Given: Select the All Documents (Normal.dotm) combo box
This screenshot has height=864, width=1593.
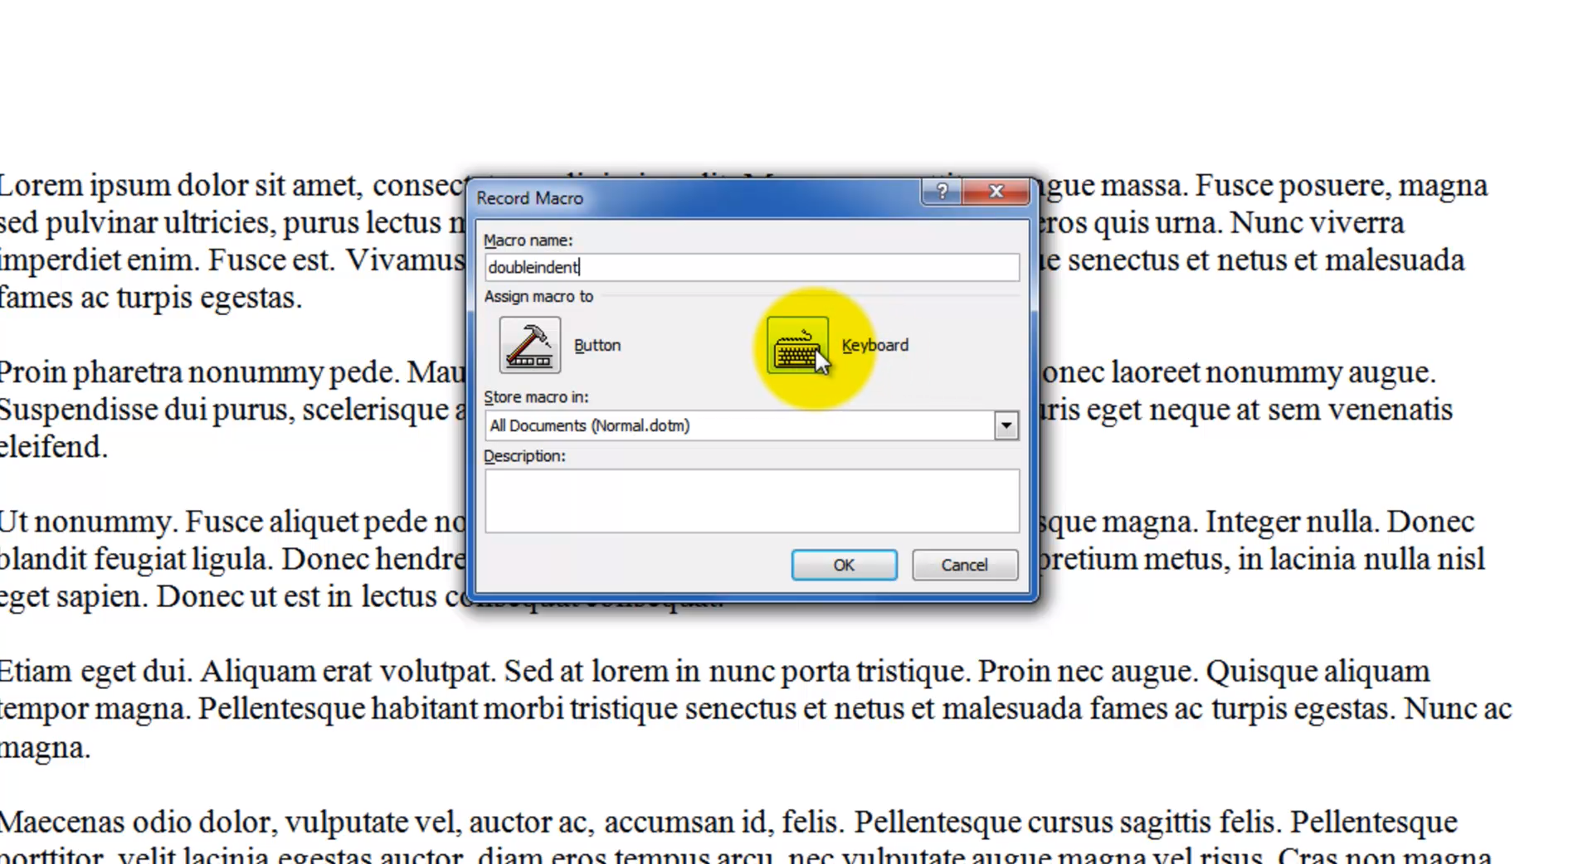Looking at the screenshot, I should tap(752, 425).
